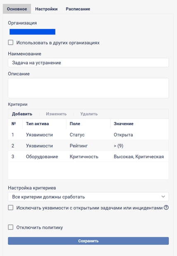Select the Основное tab
Screen dimensions: 177x256
17,9
